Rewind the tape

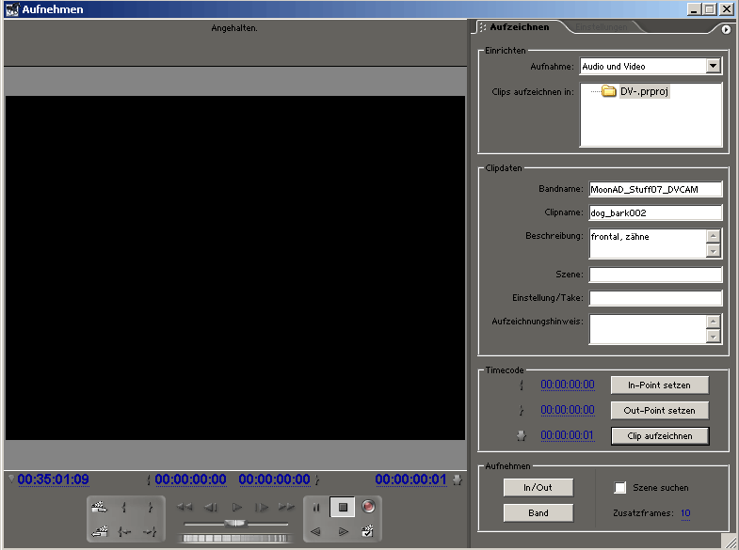(185, 507)
